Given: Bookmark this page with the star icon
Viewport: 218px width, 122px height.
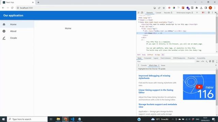Looking at the screenshot, I should pos(163,8).
